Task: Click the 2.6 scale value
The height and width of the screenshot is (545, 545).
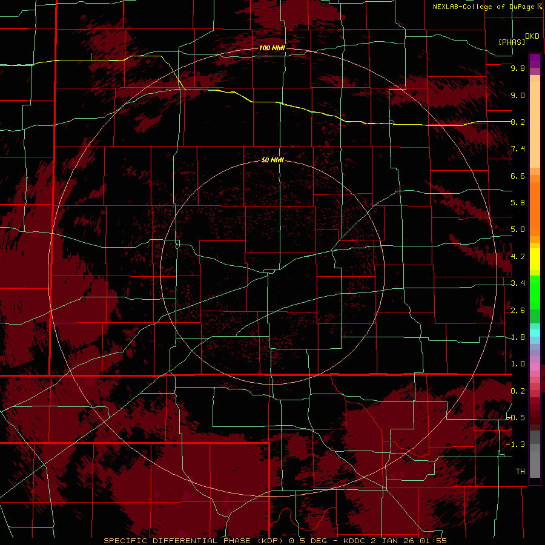Action: [518, 311]
